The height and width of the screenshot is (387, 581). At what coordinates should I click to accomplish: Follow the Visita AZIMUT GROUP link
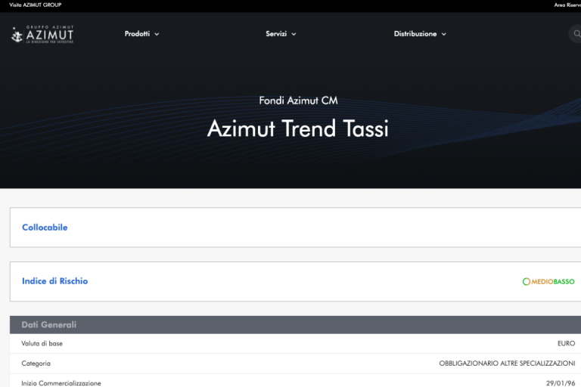coord(36,5)
